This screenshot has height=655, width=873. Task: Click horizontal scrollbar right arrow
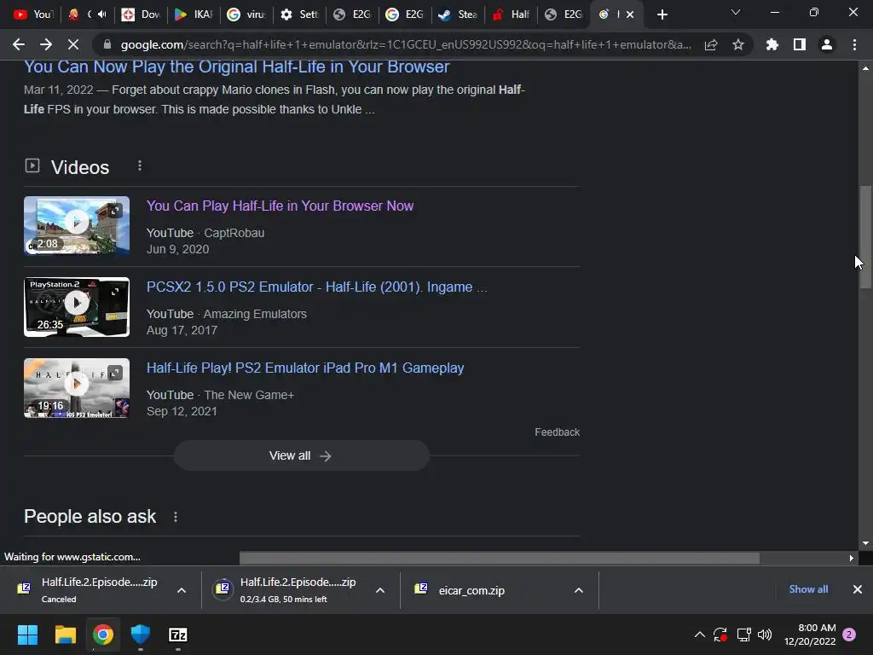(852, 558)
